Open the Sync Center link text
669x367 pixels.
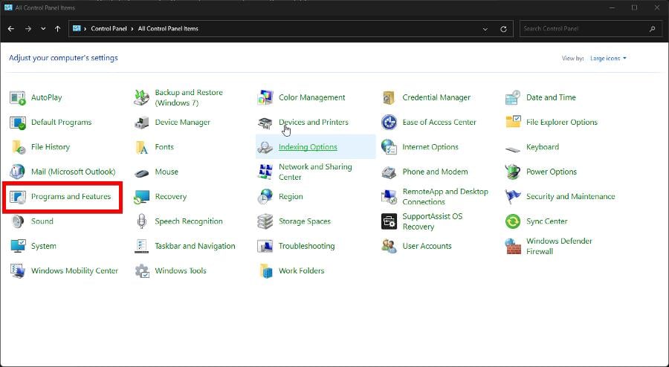point(546,221)
